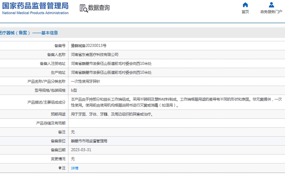Click the 产品名称/产品分类名称 label
Viewport: 285px width, 175px height.
point(47,81)
